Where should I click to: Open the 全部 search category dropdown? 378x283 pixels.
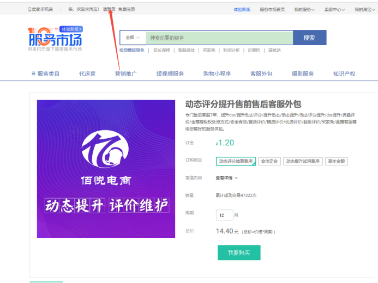click(x=133, y=38)
